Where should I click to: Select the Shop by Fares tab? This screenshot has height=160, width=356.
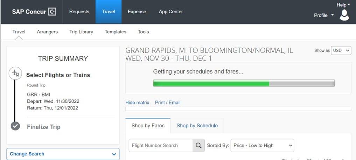point(148,126)
